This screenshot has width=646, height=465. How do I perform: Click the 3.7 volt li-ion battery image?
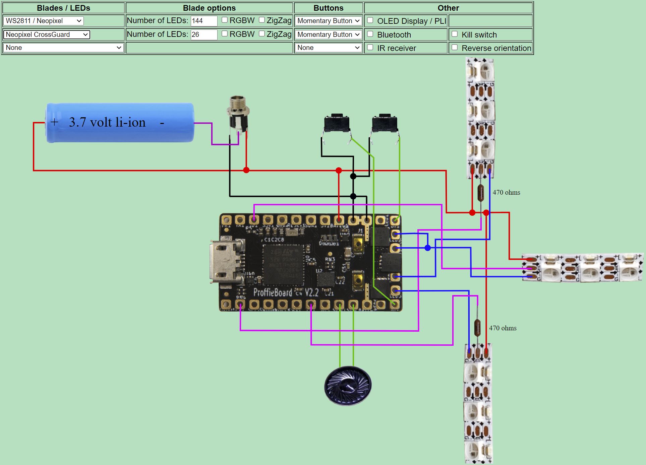120,123
